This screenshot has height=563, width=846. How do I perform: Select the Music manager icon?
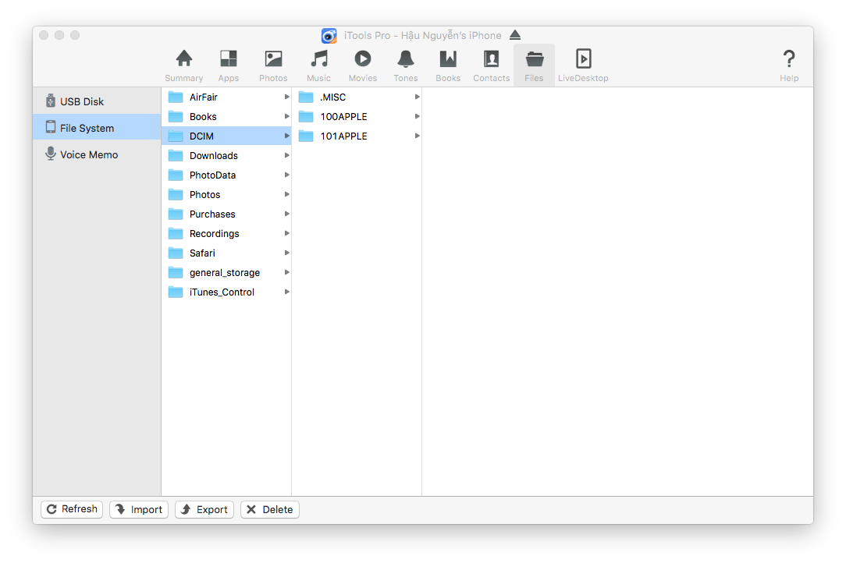click(318, 65)
